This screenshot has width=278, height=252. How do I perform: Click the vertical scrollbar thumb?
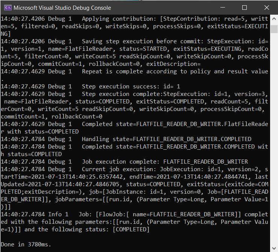click(274, 29)
